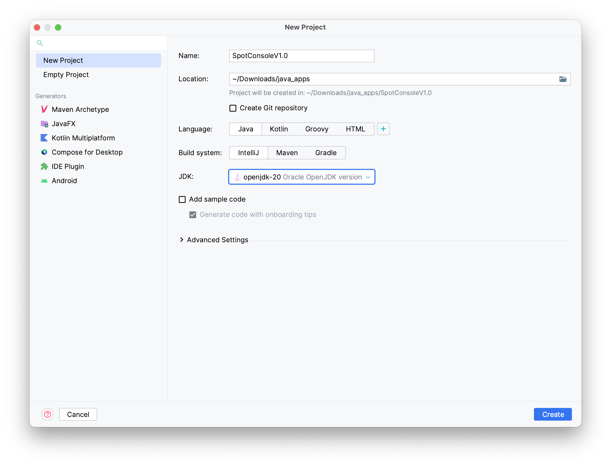Click the SpotConsoleV1.0 name input field
The width and height of the screenshot is (611, 466).
pyautogui.click(x=302, y=55)
